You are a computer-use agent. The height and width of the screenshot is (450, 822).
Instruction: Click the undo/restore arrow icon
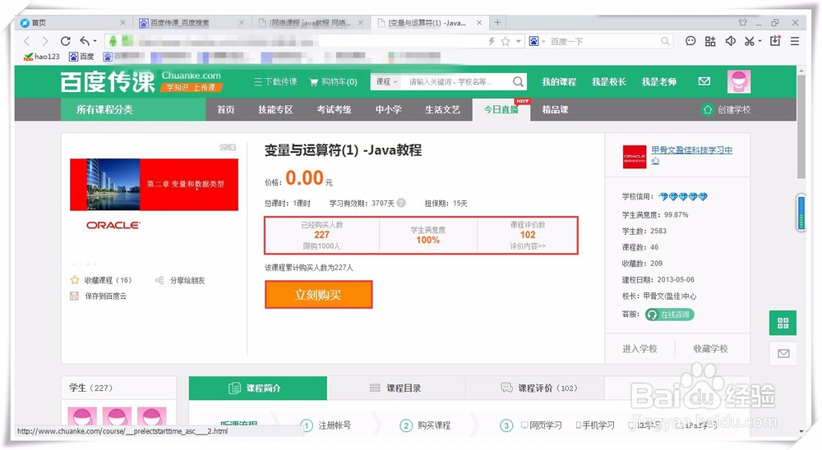85,41
